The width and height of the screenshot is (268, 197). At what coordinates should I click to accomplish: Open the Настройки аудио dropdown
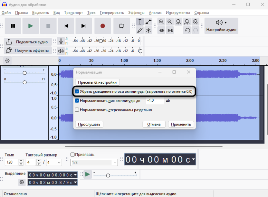click(x=221, y=26)
